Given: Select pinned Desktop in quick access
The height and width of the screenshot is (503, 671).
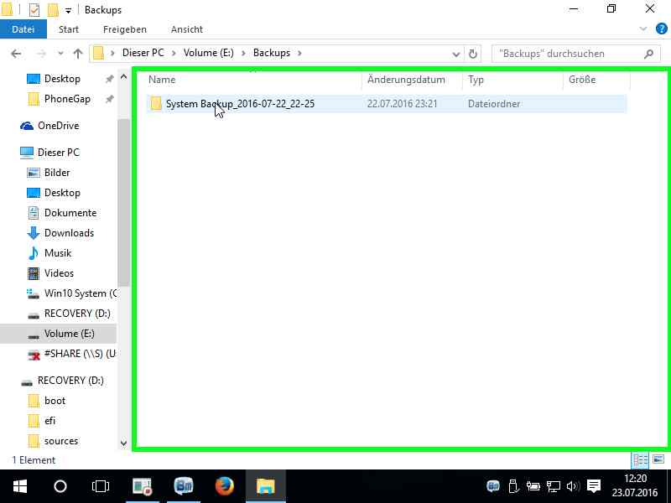Looking at the screenshot, I should 62,79.
